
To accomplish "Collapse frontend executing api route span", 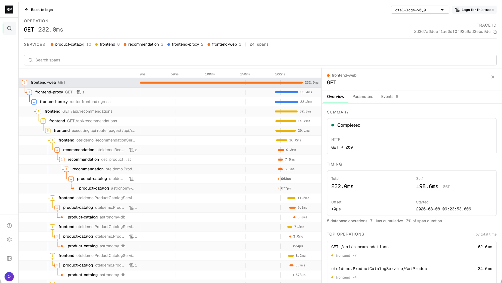I will [48, 131].
